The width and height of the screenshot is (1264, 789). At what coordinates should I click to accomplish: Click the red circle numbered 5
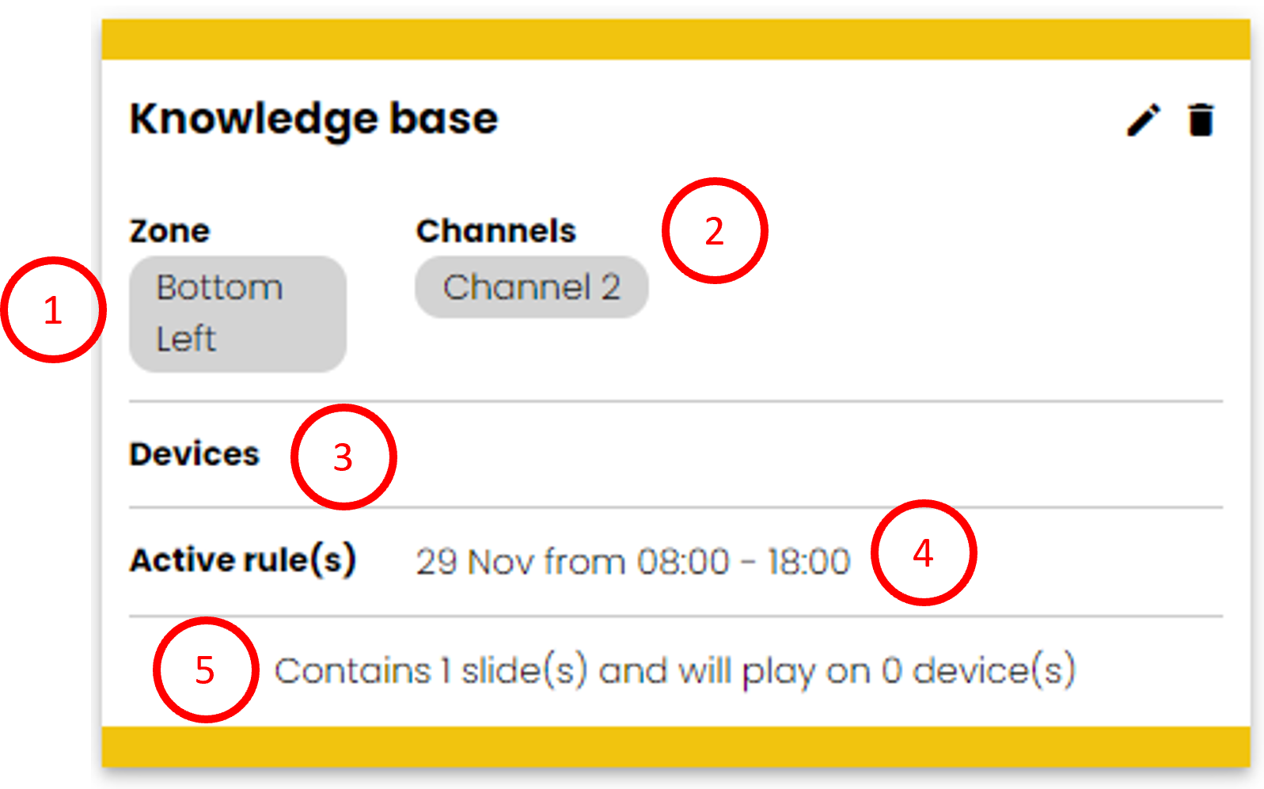206,670
